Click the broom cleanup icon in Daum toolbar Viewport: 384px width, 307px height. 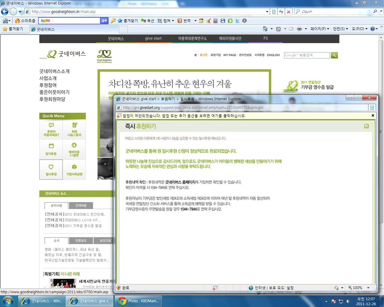tap(208, 21)
